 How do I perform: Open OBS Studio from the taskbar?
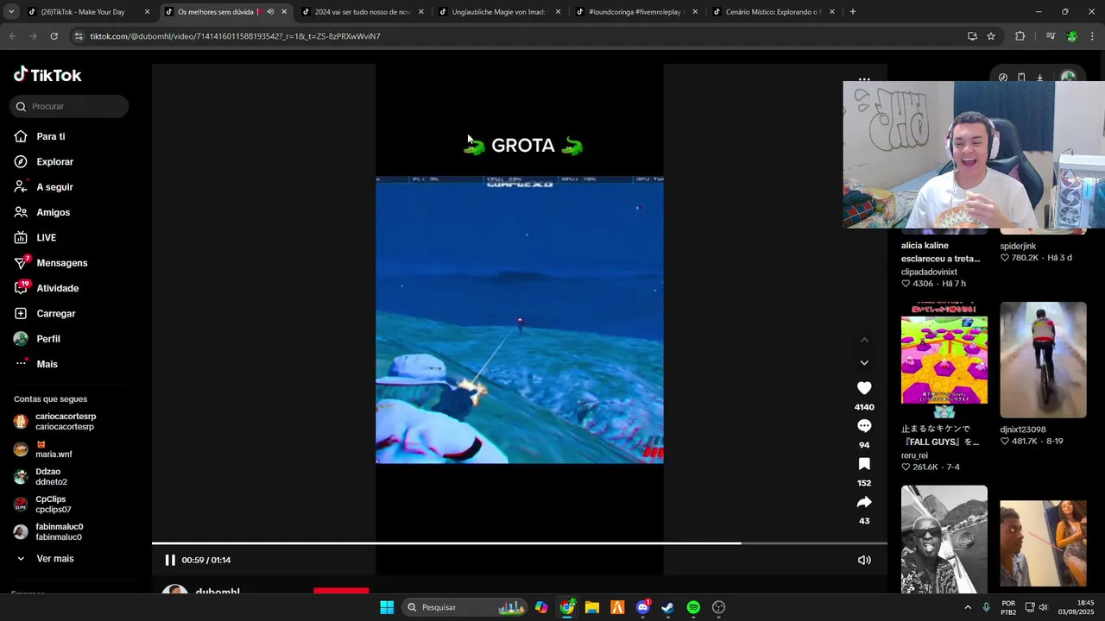coord(718,607)
